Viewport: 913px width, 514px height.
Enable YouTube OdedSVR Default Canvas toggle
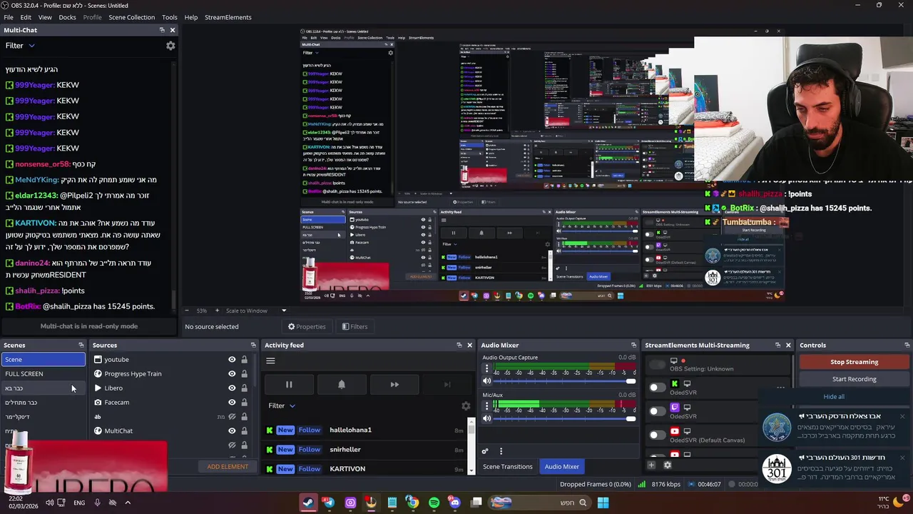[657, 435]
